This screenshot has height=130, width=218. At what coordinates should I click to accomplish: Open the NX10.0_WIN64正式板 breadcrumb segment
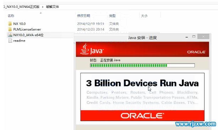pyautogui.click(x=22, y=7)
